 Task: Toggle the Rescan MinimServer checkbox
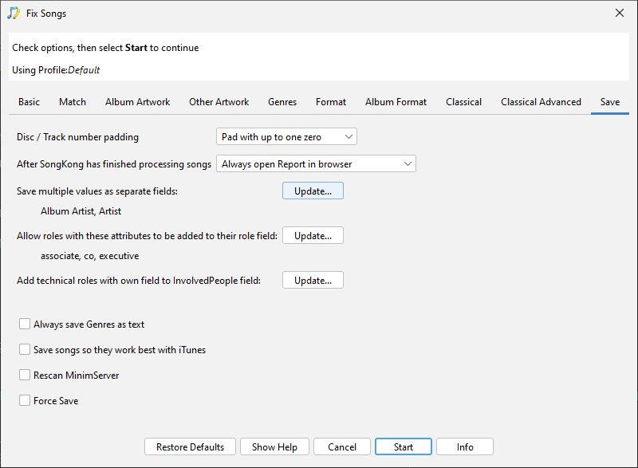25,376
